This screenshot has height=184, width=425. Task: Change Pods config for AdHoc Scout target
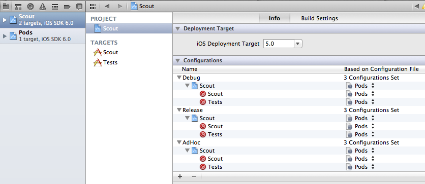point(360,159)
